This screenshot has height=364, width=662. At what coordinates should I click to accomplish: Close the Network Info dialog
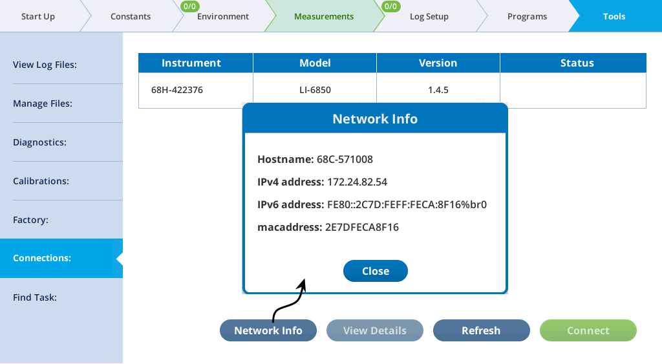coord(376,271)
